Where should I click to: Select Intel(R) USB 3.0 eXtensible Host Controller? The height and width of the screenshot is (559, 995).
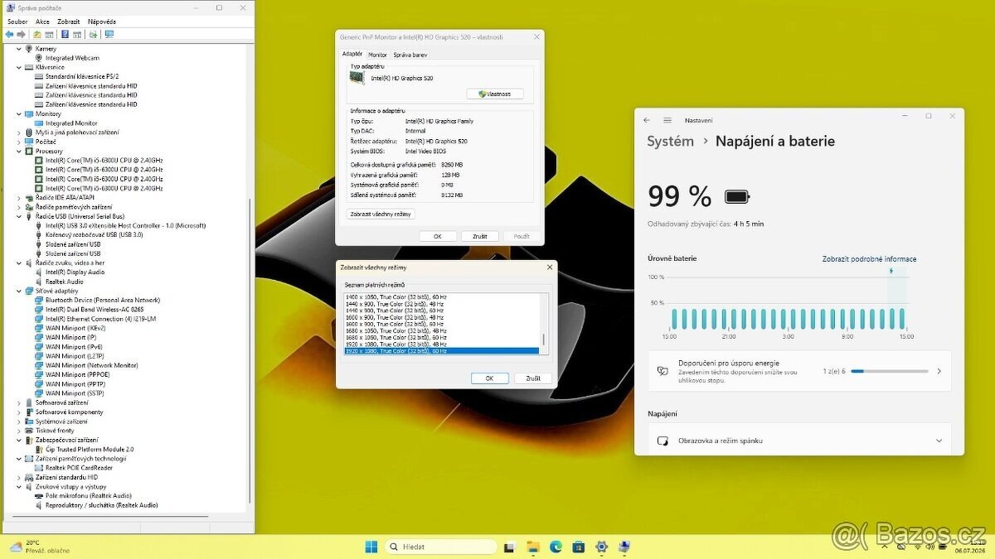pos(125,225)
